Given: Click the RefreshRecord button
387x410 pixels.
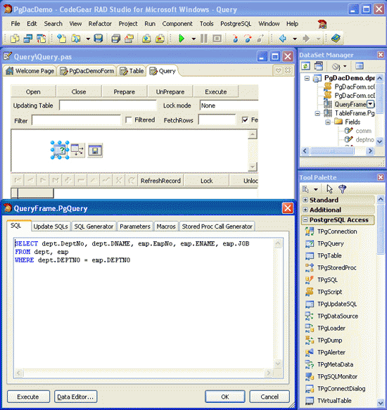Looking at the screenshot, I should (x=160, y=181).
